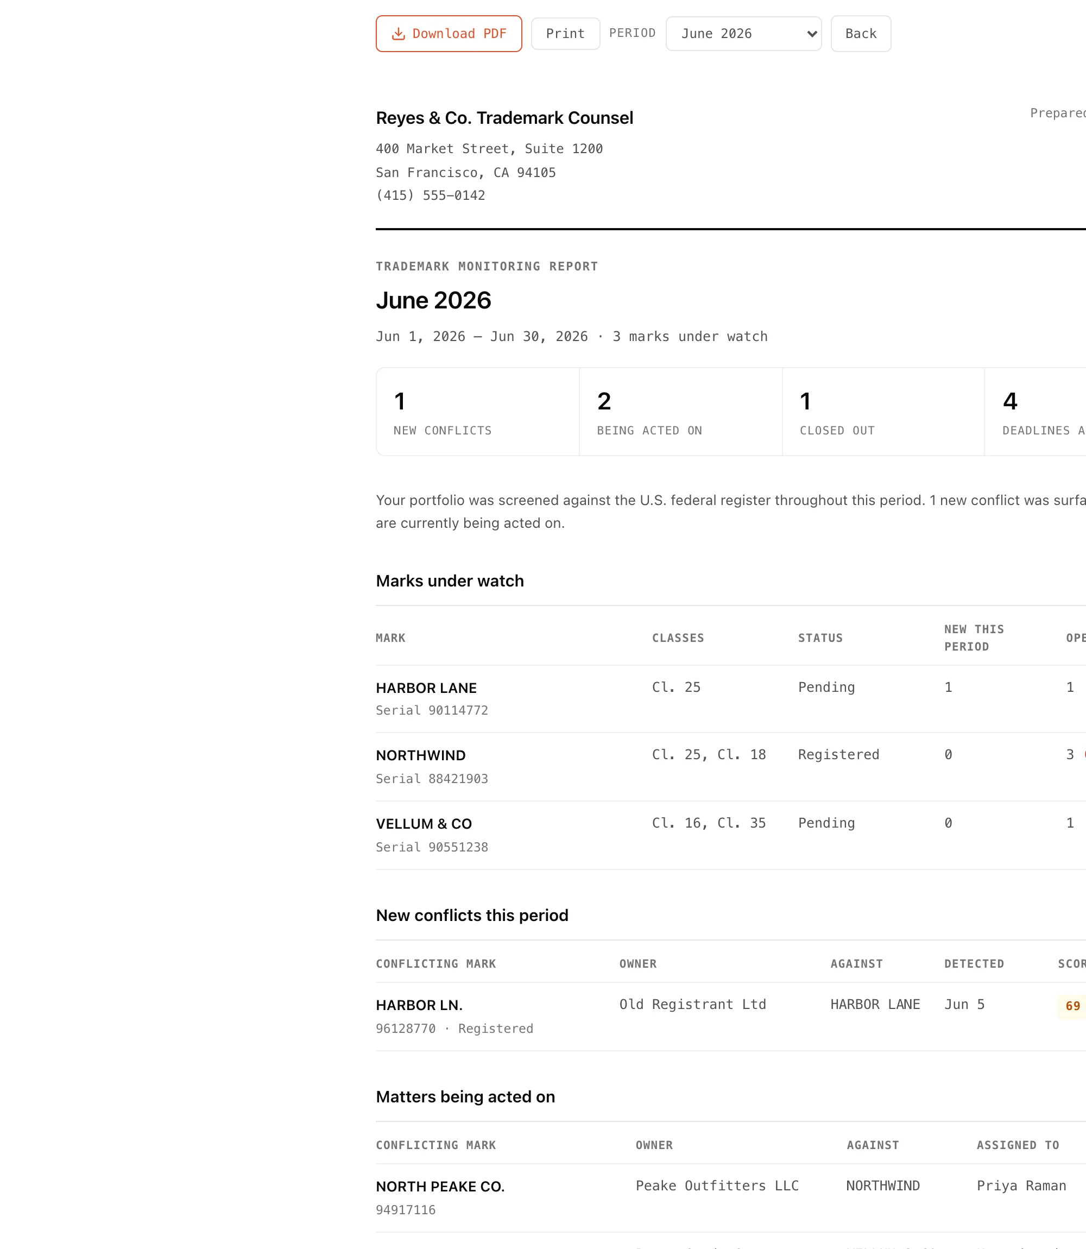Select the Reyes & Co. Trademark Counsel heading

click(504, 118)
